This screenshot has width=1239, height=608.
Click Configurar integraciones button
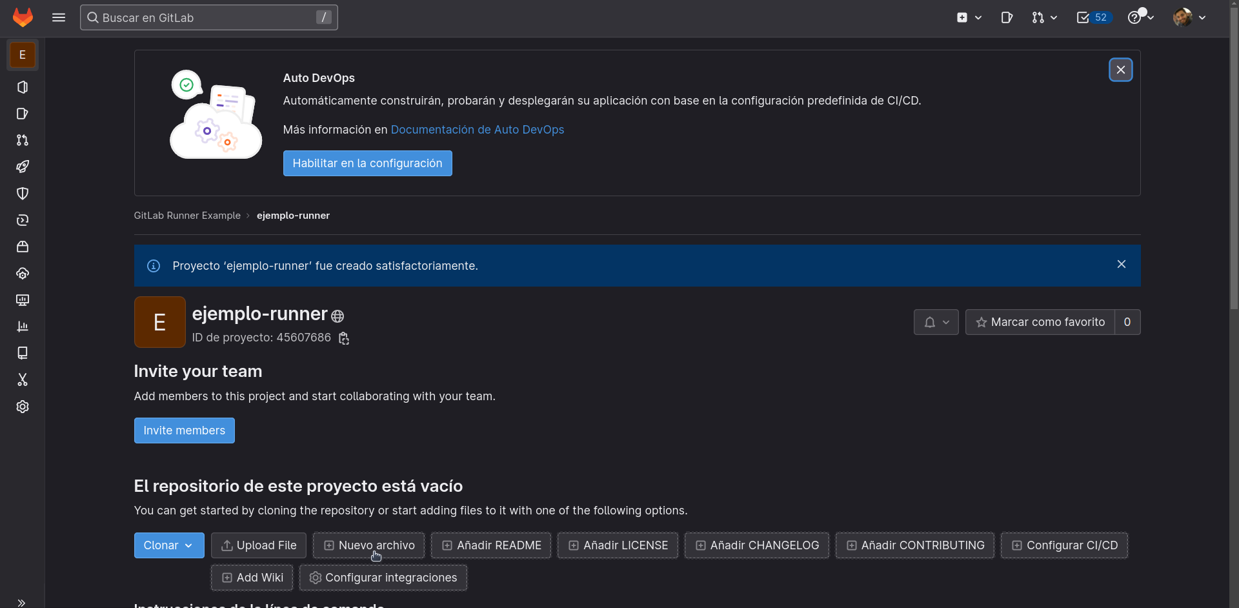[383, 578]
